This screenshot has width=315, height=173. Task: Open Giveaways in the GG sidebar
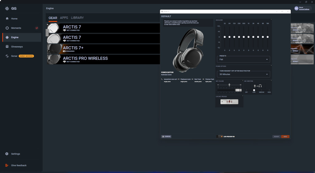[22, 47]
